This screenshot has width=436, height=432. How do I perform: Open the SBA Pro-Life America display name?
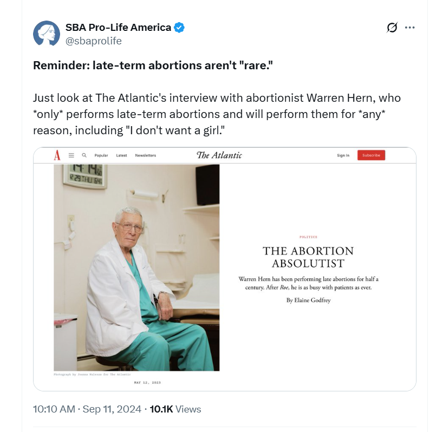pyautogui.click(x=118, y=28)
